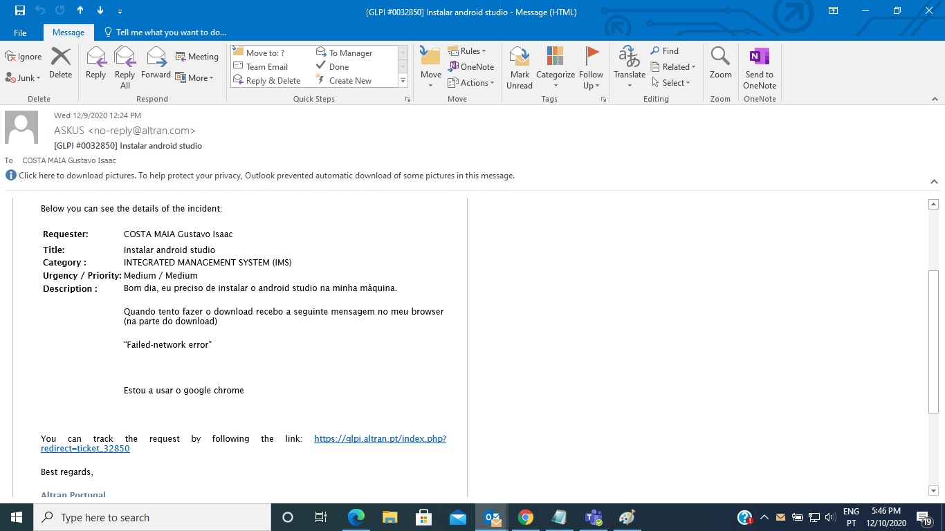Click the volume icon in system tray
The image size is (945, 531).
(x=830, y=517)
